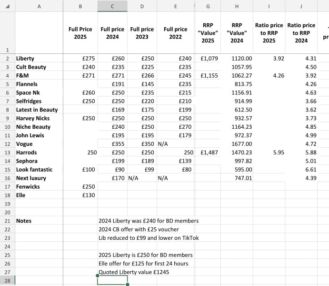This screenshot has width=329, height=286.
Task: Click 'Ratio price to RRP 2025' header
Action: pos(269,33)
